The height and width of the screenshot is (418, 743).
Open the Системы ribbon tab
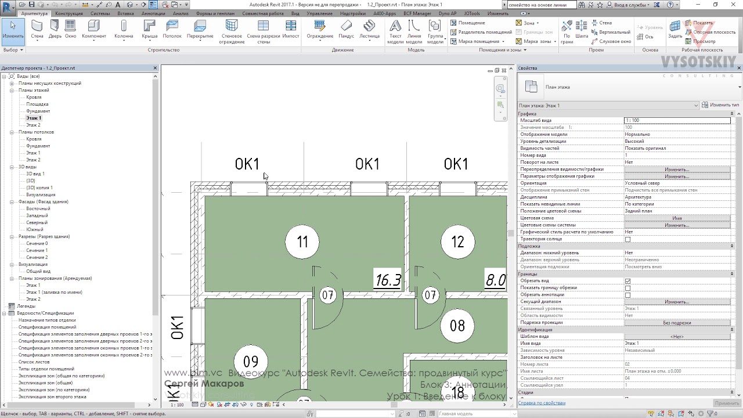point(100,13)
